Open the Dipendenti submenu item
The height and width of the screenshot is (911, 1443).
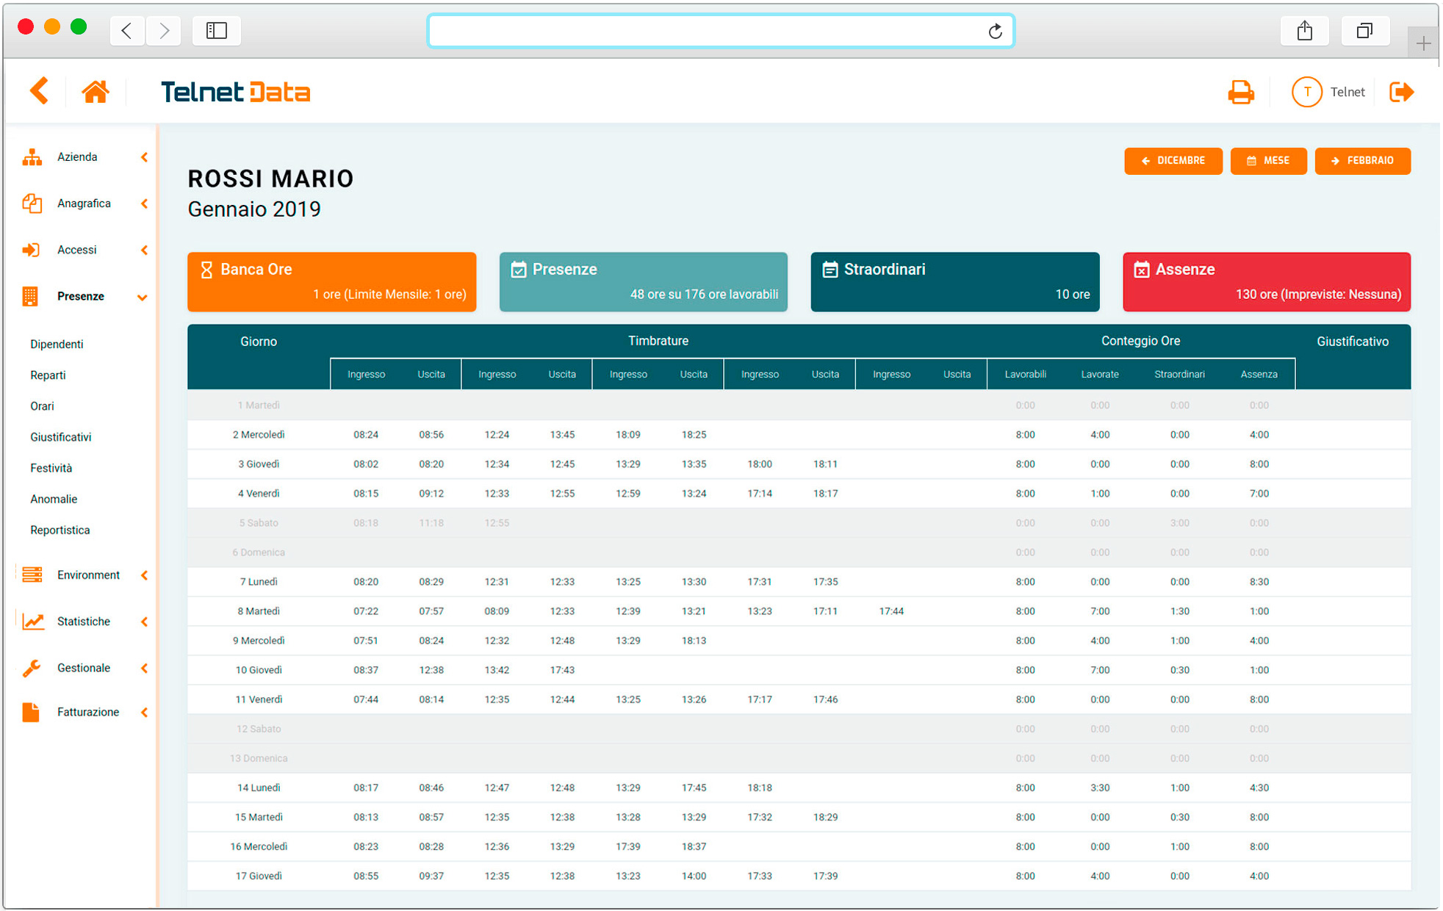point(57,344)
